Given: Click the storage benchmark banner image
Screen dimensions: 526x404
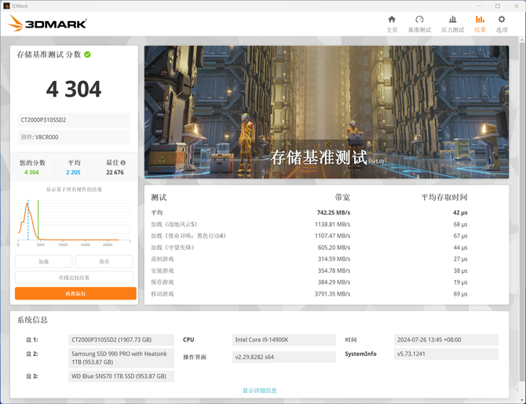Looking at the screenshot, I should click(327, 112).
